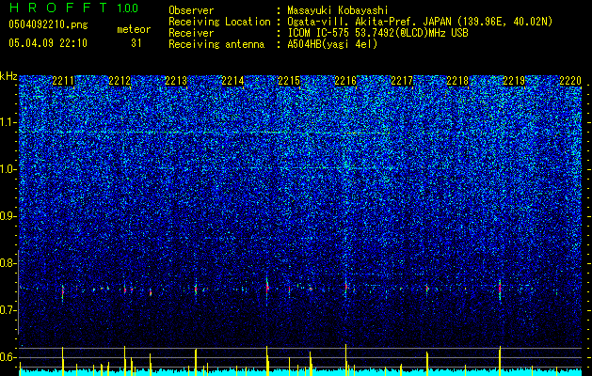
Task: Click the 0.9 frequency axis label
Action: pyautogui.click(x=7, y=216)
